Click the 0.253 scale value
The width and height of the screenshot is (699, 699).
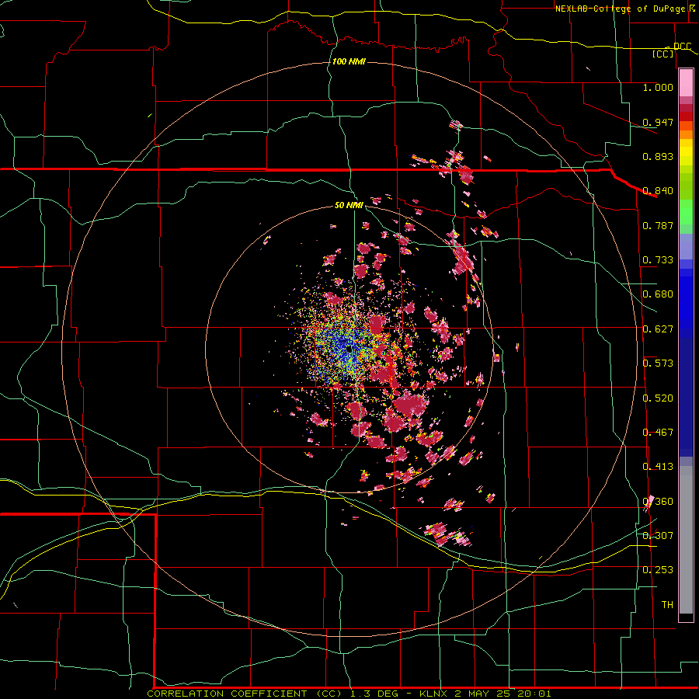tap(658, 570)
